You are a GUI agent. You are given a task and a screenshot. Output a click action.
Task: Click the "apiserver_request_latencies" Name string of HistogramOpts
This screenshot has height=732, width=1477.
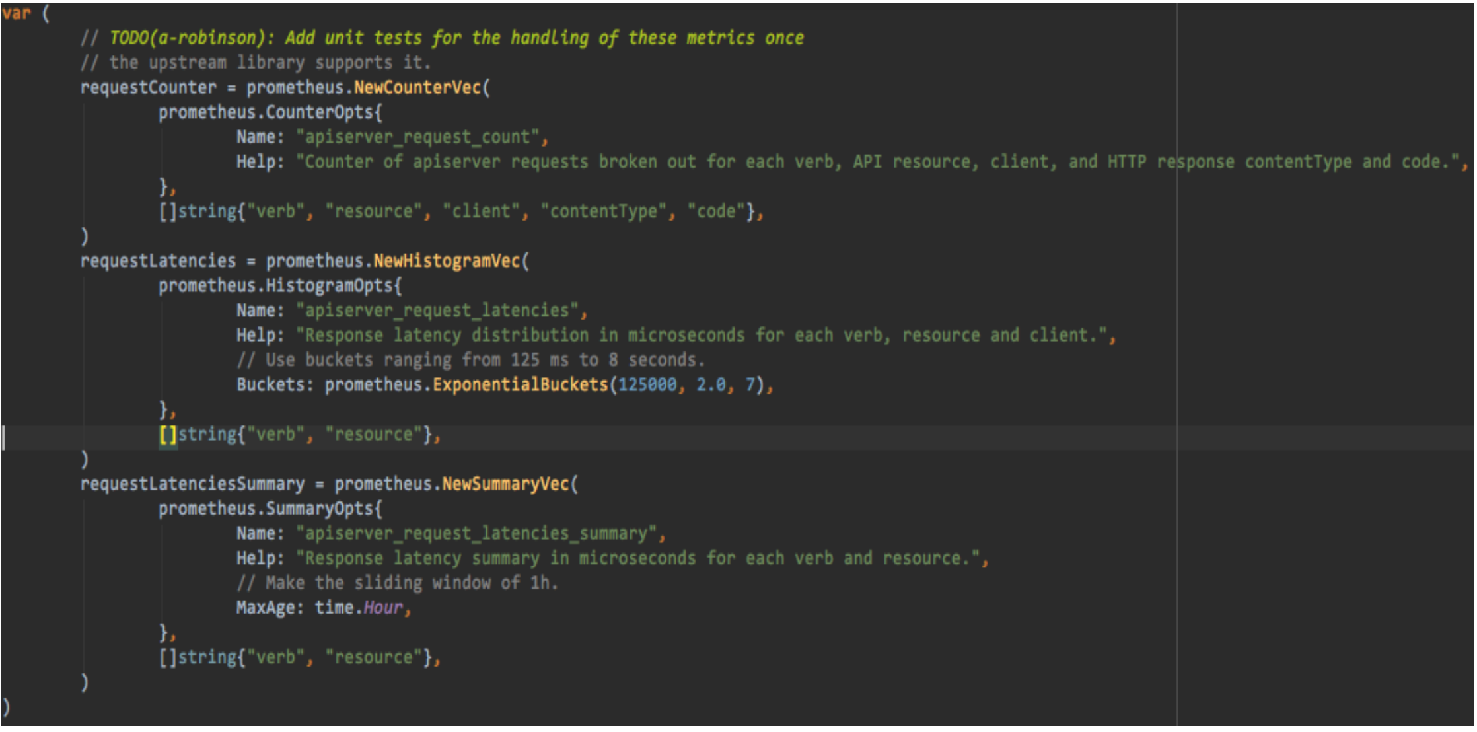[x=437, y=311]
